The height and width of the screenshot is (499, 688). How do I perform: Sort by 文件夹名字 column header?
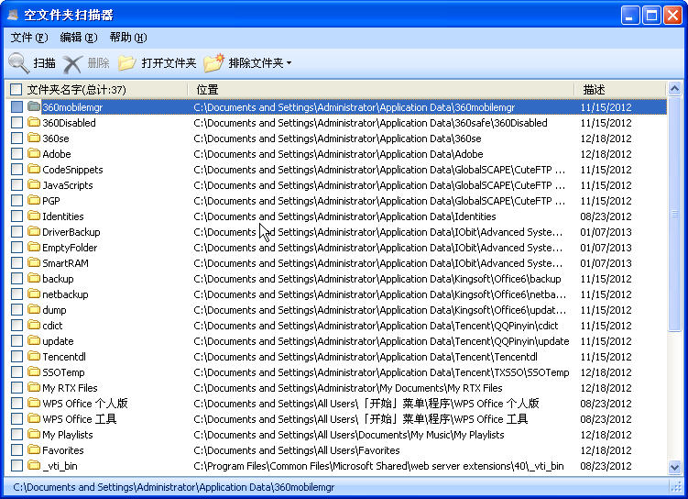pos(77,90)
